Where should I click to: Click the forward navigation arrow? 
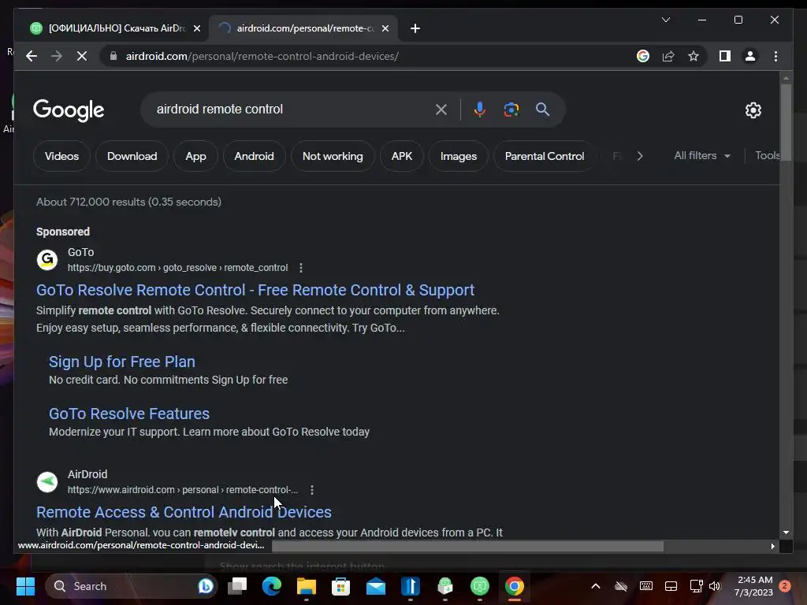[57, 56]
